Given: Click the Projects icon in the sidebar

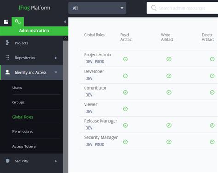Looking at the screenshot, I should (x=7, y=43).
